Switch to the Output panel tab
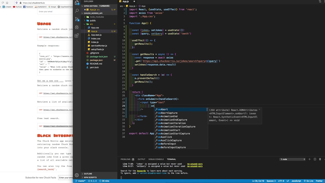Image resolution: width=325 pixels, height=183 pixels. [x=141, y=159]
